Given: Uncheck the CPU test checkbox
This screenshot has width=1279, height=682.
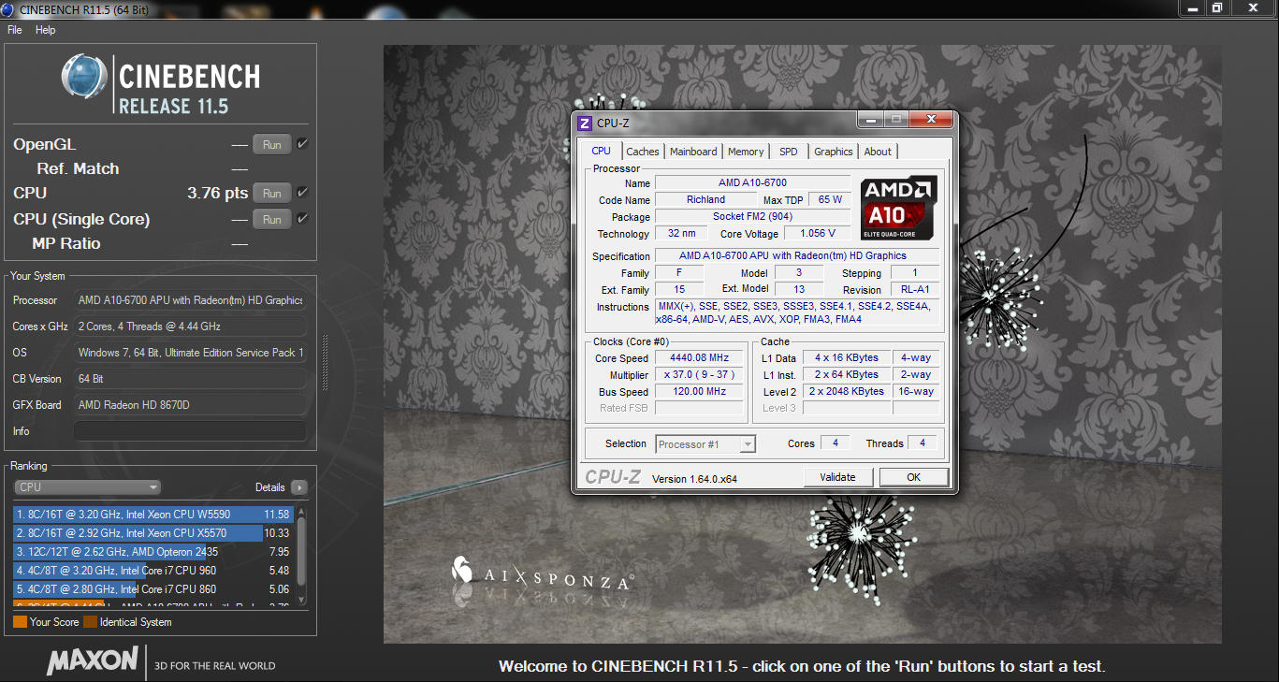Looking at the screenshot, I should click(302, 193).
